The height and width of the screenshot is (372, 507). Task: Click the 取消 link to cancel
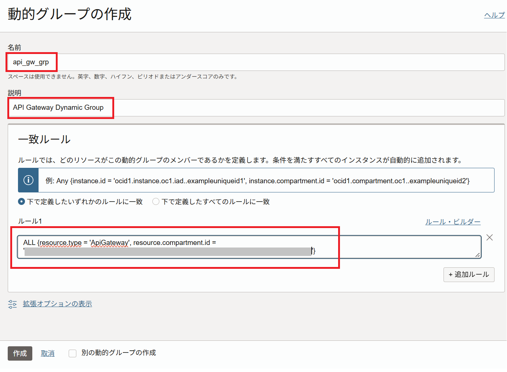point(48,353)
